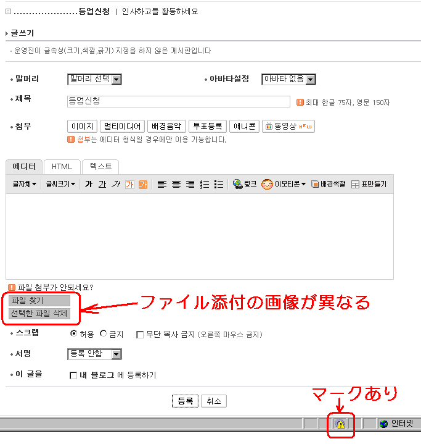The image size is (421, 444).
Task: Switch to the 텍스트 tab
Action: [x=100, y=167]
